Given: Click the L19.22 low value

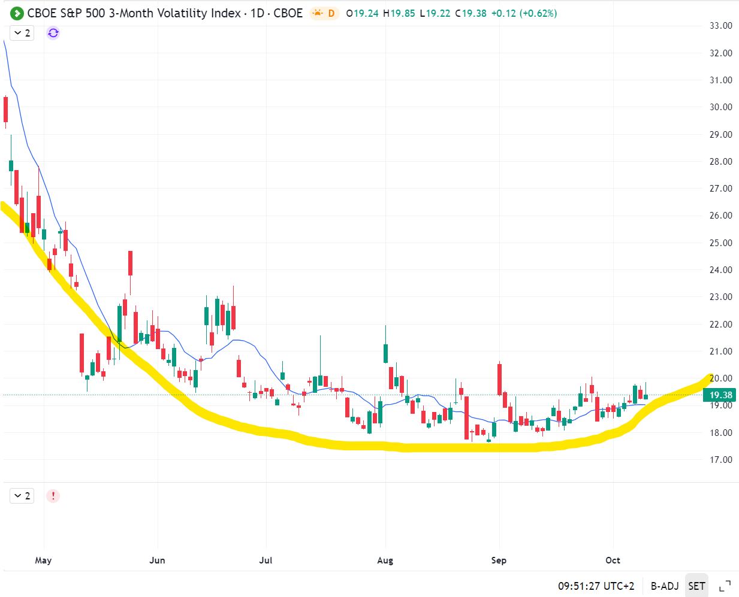Looking at the screenshot, I should (x=435, y=13).
